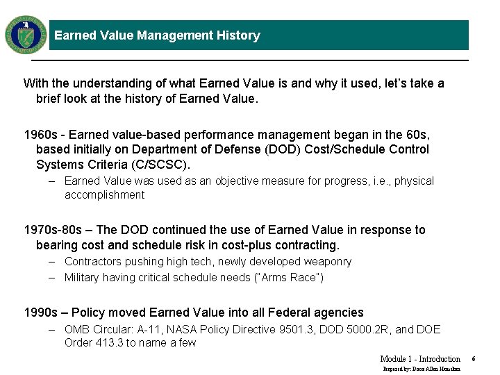Click the 1970s-80s heading paragraph
This screenshot has width=500, height=375.
pos(225,237)
